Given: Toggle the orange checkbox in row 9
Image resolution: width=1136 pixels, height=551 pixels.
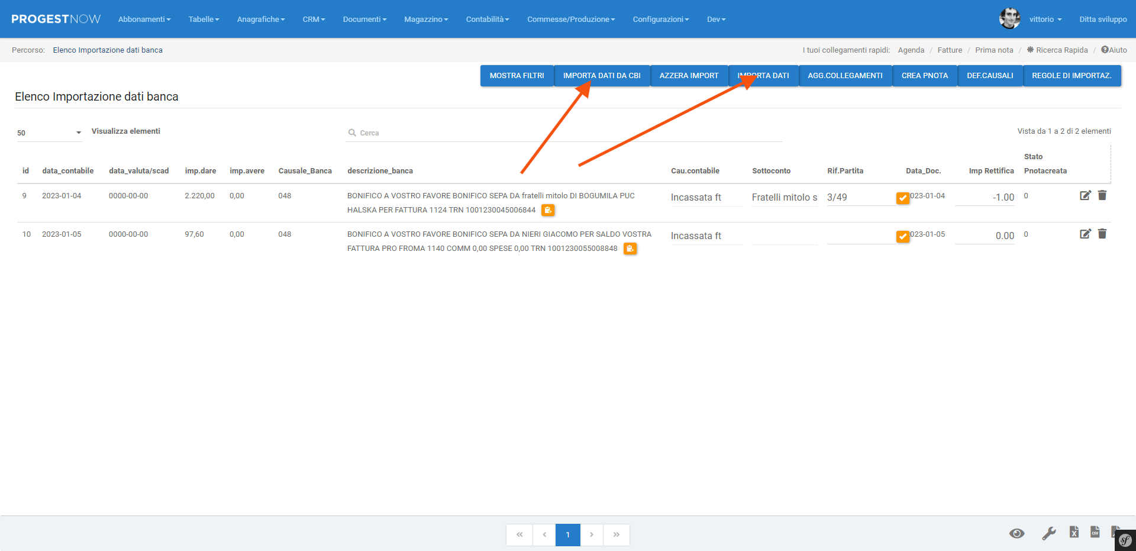Looking at the screenshot, I should coord(903,198).
